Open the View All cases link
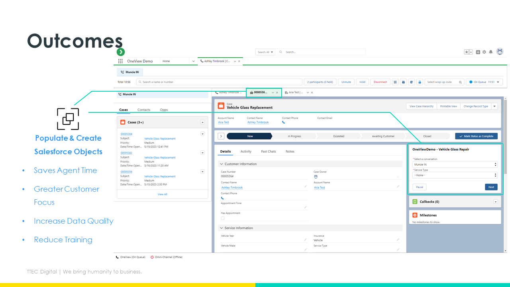The image size is (510, 287). click(x=162, y=195)
